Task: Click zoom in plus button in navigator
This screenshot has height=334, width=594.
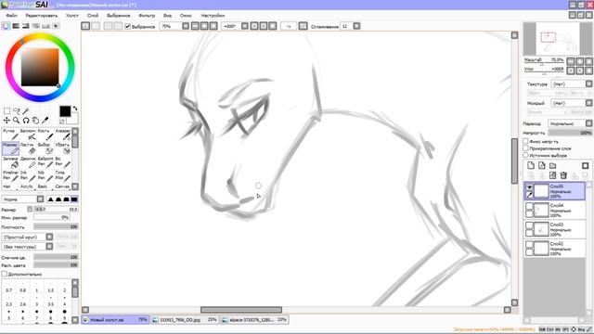Action: (580, 61)
